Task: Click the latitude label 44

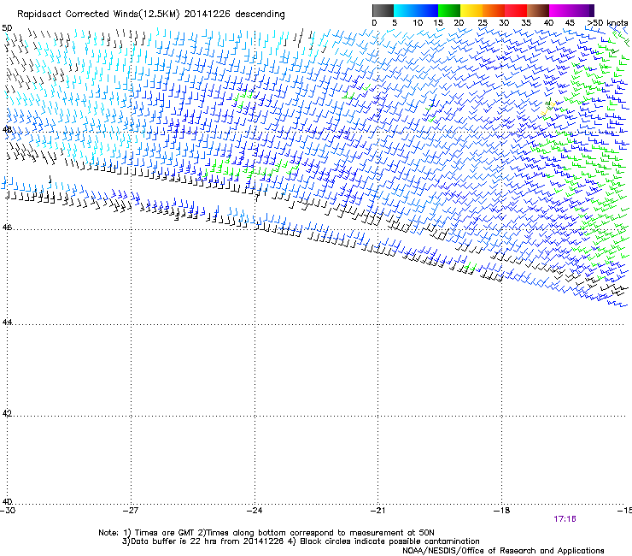Action: coord(7,322)
